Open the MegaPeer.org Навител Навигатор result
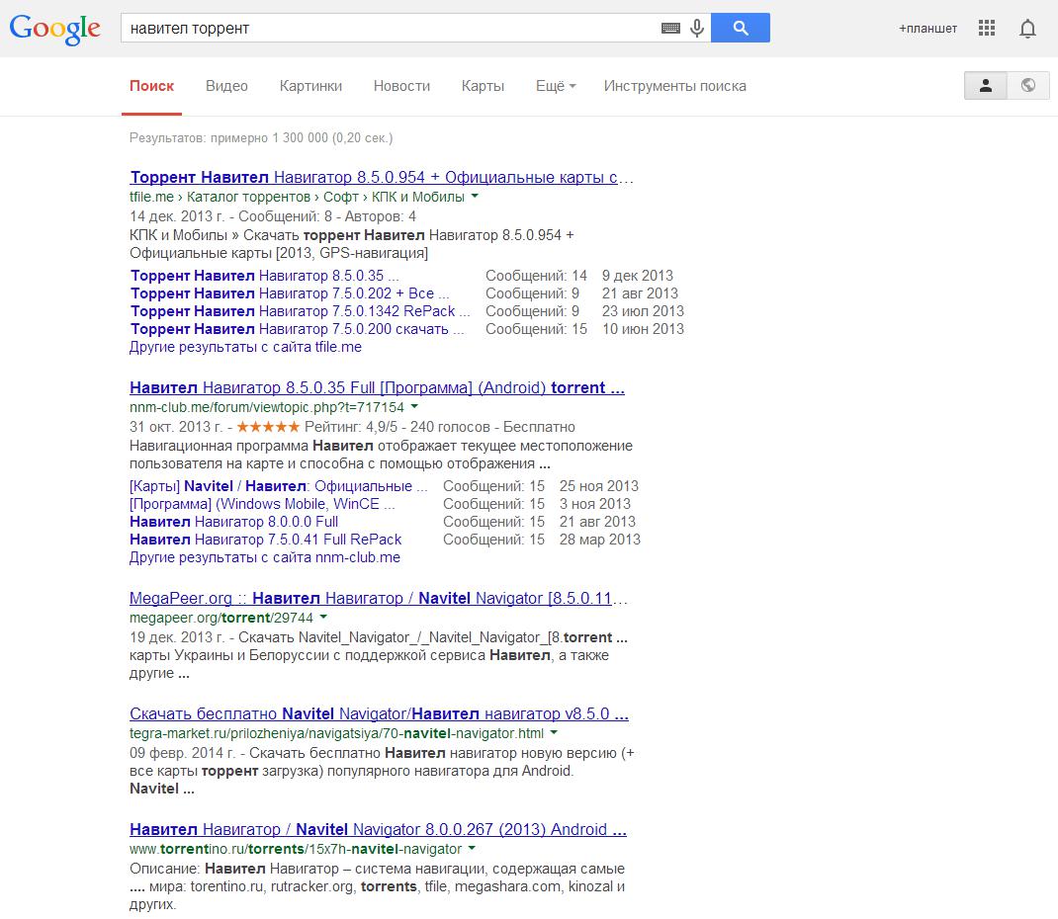Image resolution: width=1058 pixels, height=919 pixels. pyautogui.click(x=379, y=598)
